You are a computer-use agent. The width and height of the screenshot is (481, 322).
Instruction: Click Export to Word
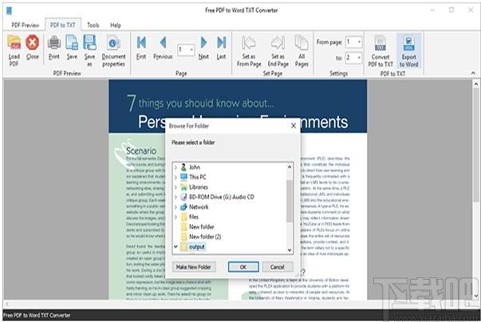[408, 51]
